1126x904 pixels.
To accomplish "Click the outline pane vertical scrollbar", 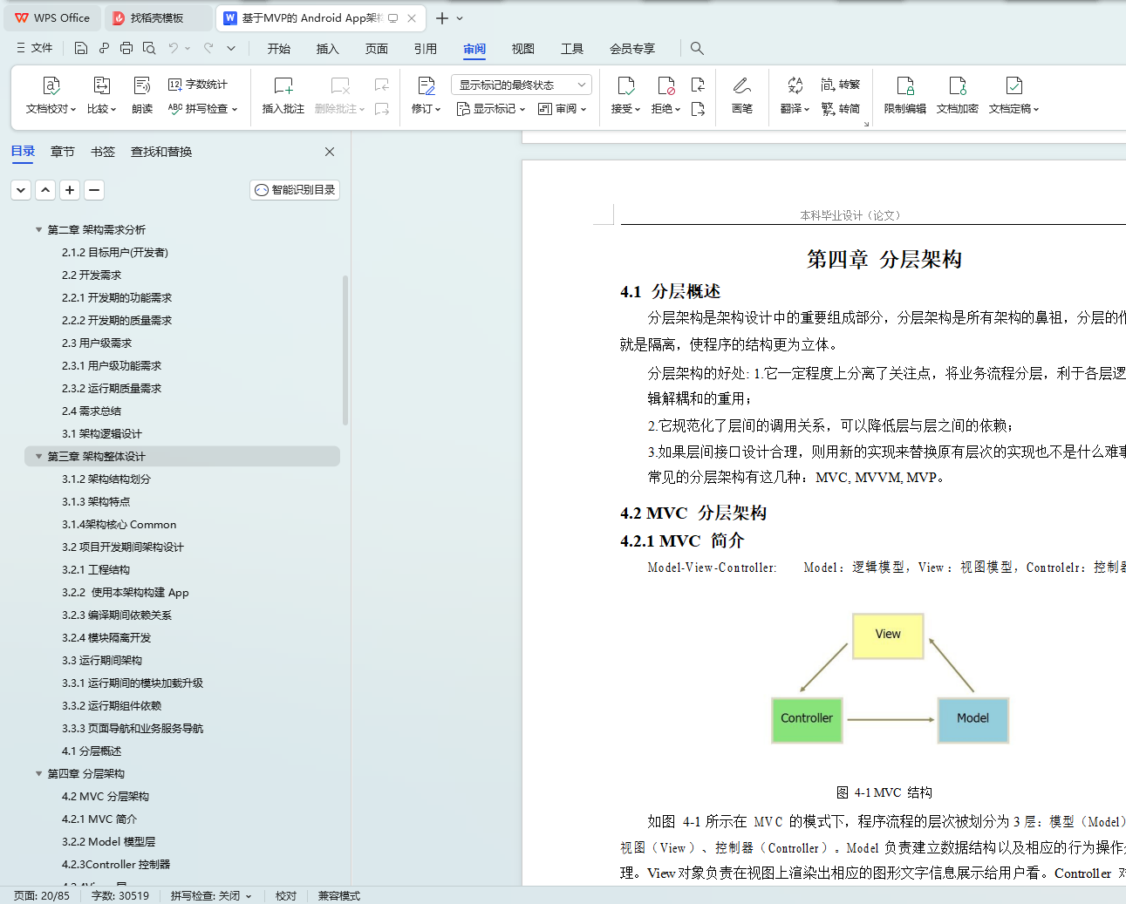I will pyautogui.click(x=345, y=349).
